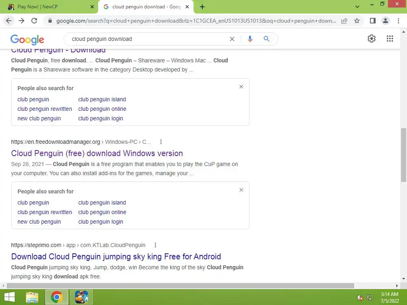The width and height of the screenshot is (407, 305).
Task: Close the cloud penguin download tab
Action: point(187,7)
